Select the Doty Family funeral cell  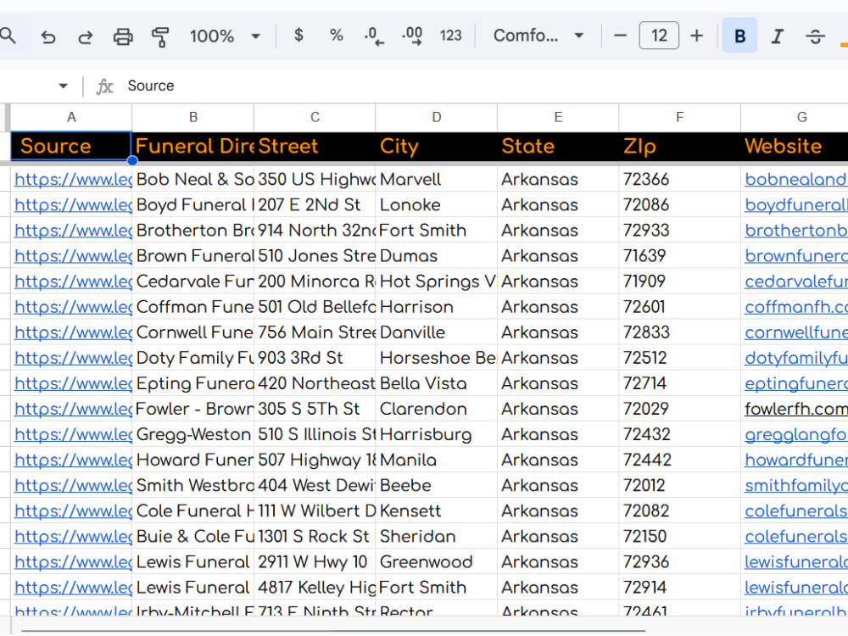pyautogui.click(x=193, y=358)
